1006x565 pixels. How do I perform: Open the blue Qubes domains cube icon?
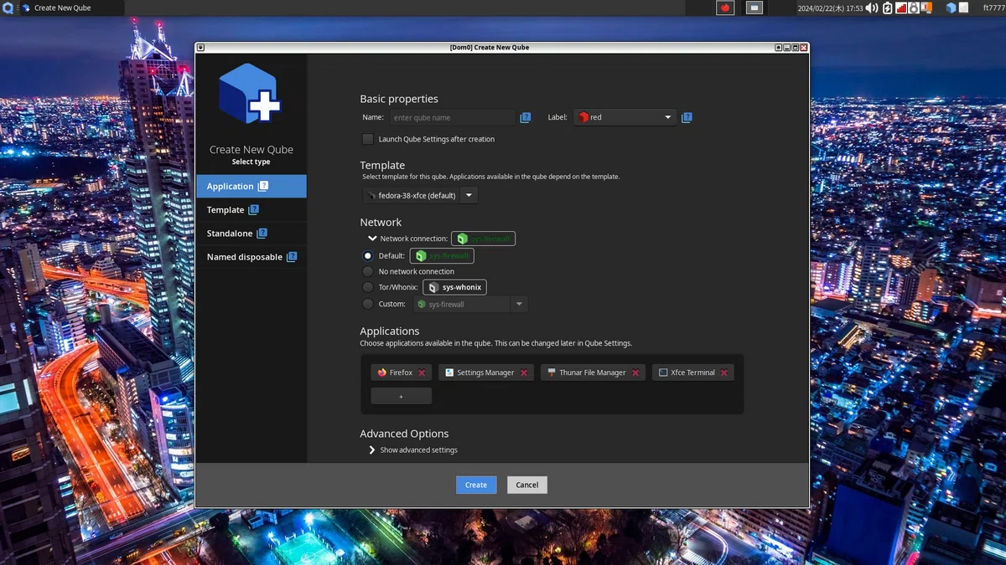tap(952, 8)
